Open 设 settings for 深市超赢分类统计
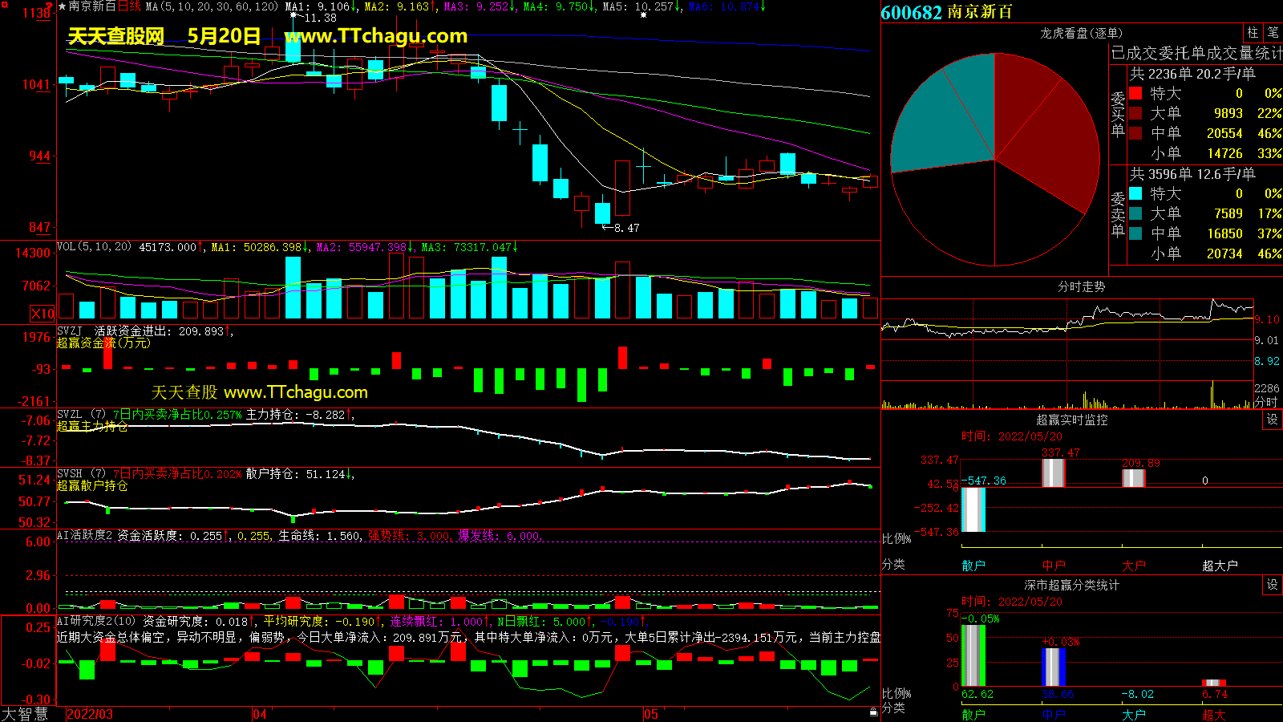 click(1272, 585)
